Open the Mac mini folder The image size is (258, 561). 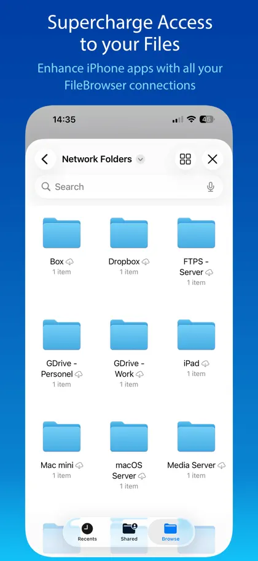61,437
